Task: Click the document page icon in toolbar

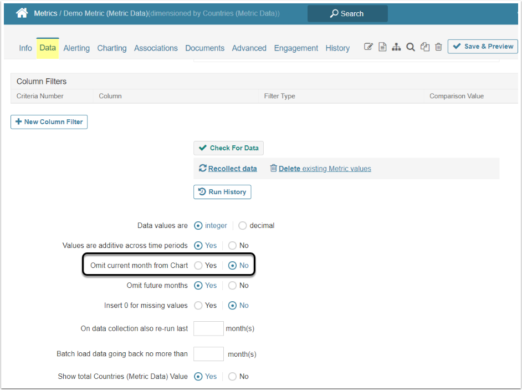Action: click(x=382, y=47)
